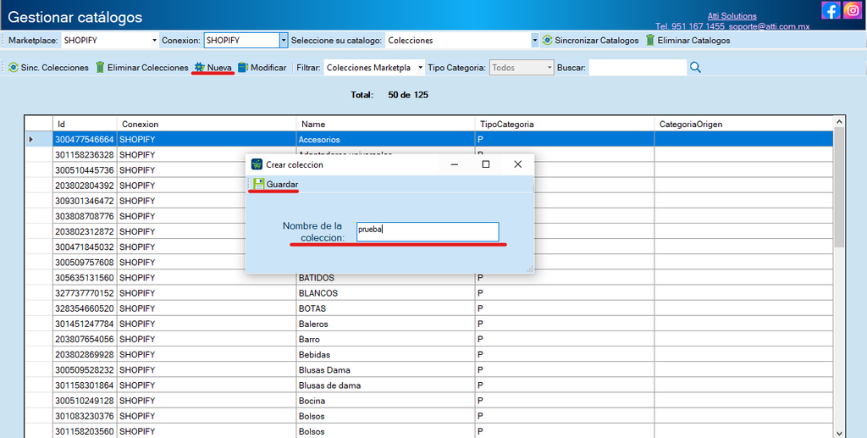Click Id cell 203802312872
This screenshot has height=438, width=867.
point(85,232)
